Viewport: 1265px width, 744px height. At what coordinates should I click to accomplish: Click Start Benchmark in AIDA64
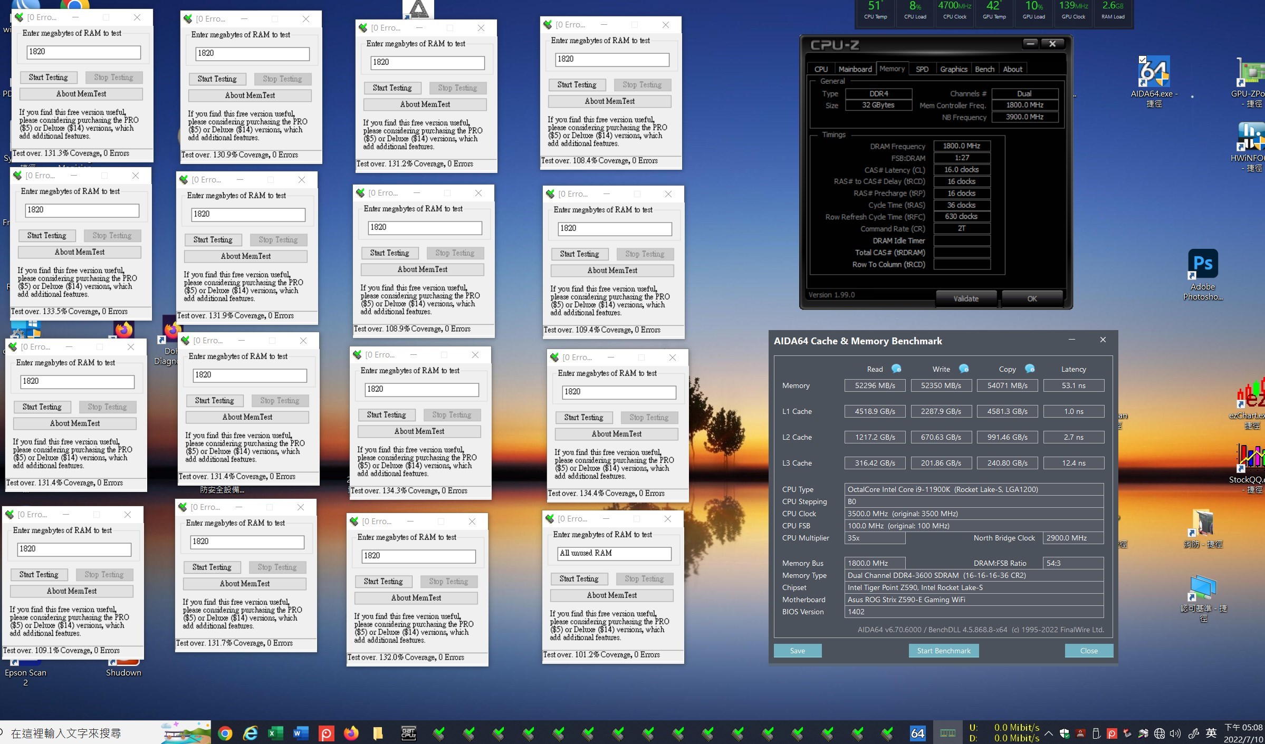tap(944, 651)
